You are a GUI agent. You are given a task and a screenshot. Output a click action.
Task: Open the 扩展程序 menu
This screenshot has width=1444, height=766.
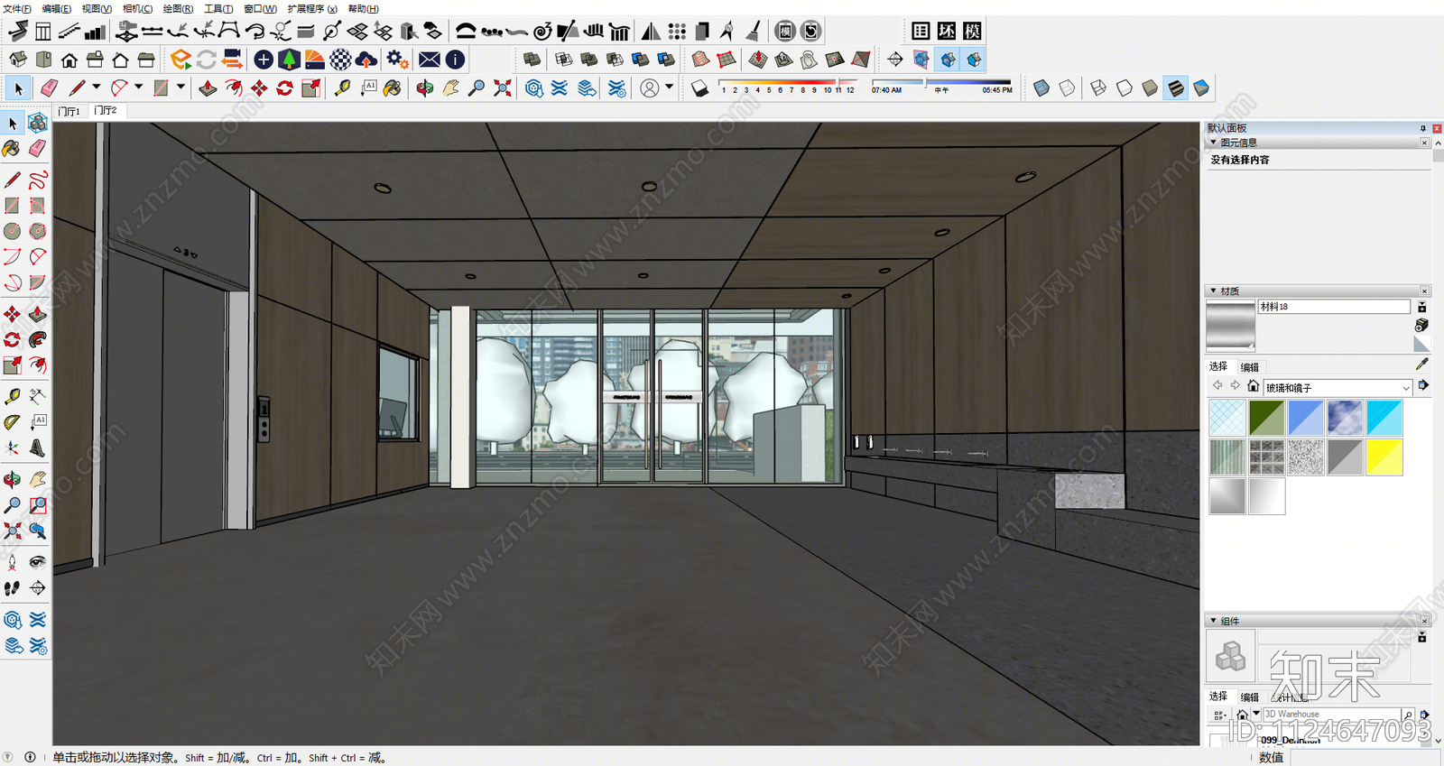point(312,8)
